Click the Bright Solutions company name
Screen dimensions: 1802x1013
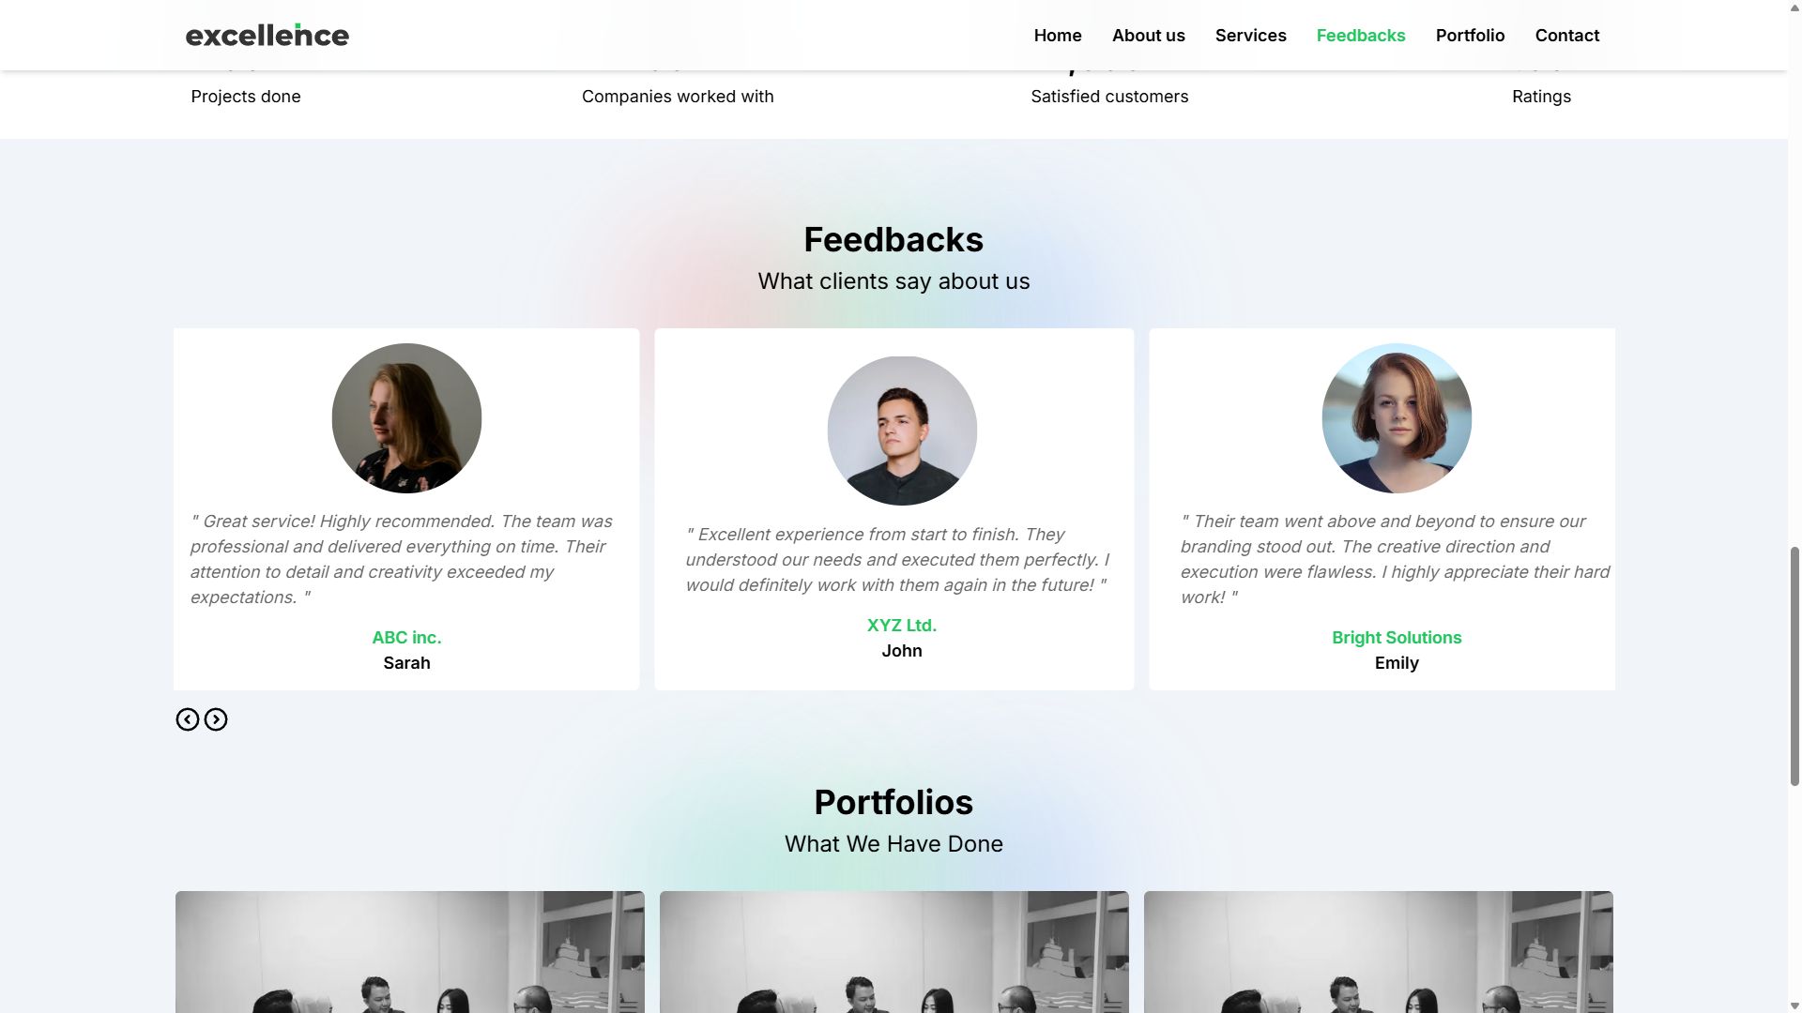click(x=1397, y=638)
